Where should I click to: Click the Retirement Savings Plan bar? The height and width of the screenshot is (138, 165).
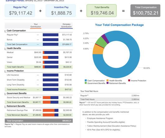click(x=50, y=110)
